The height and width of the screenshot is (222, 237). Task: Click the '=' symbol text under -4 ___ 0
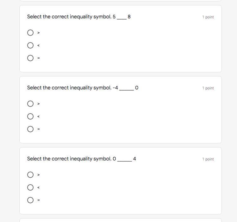(x=39, y=129)
